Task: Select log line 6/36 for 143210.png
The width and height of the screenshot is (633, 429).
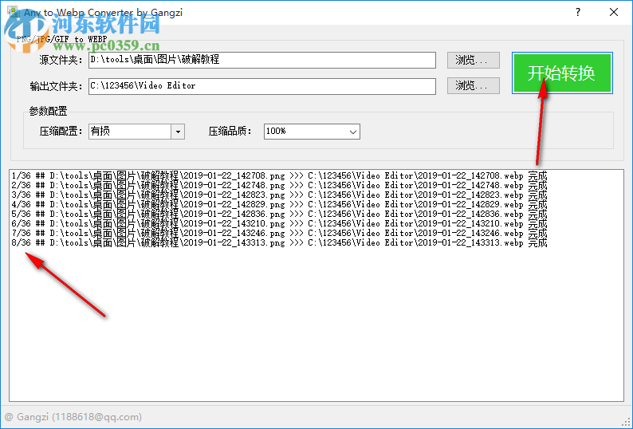Action: coord(279,224)
